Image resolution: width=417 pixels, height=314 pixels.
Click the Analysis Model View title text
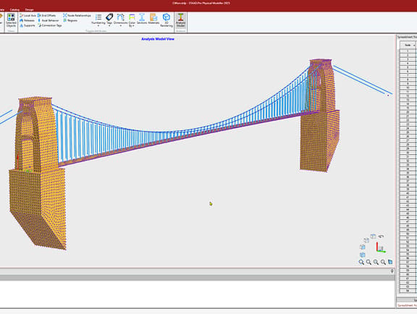point(158,39)
